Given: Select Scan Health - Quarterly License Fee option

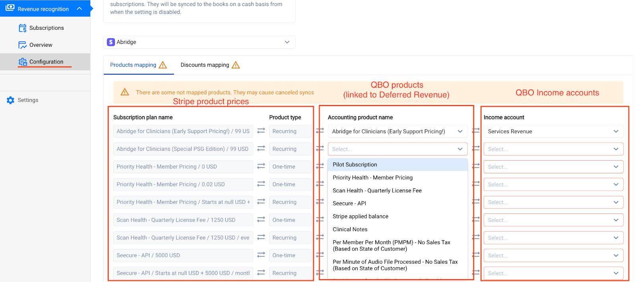Looking at the screenshot, I should click(x=377, y=190).
